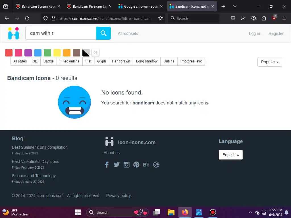Select the Photorealistic style filter
Screen dimensions: 291x218
click(191, 61)
